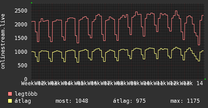
Task: Click the first Week label on x-axis
Action: click(x=27, y=83)
